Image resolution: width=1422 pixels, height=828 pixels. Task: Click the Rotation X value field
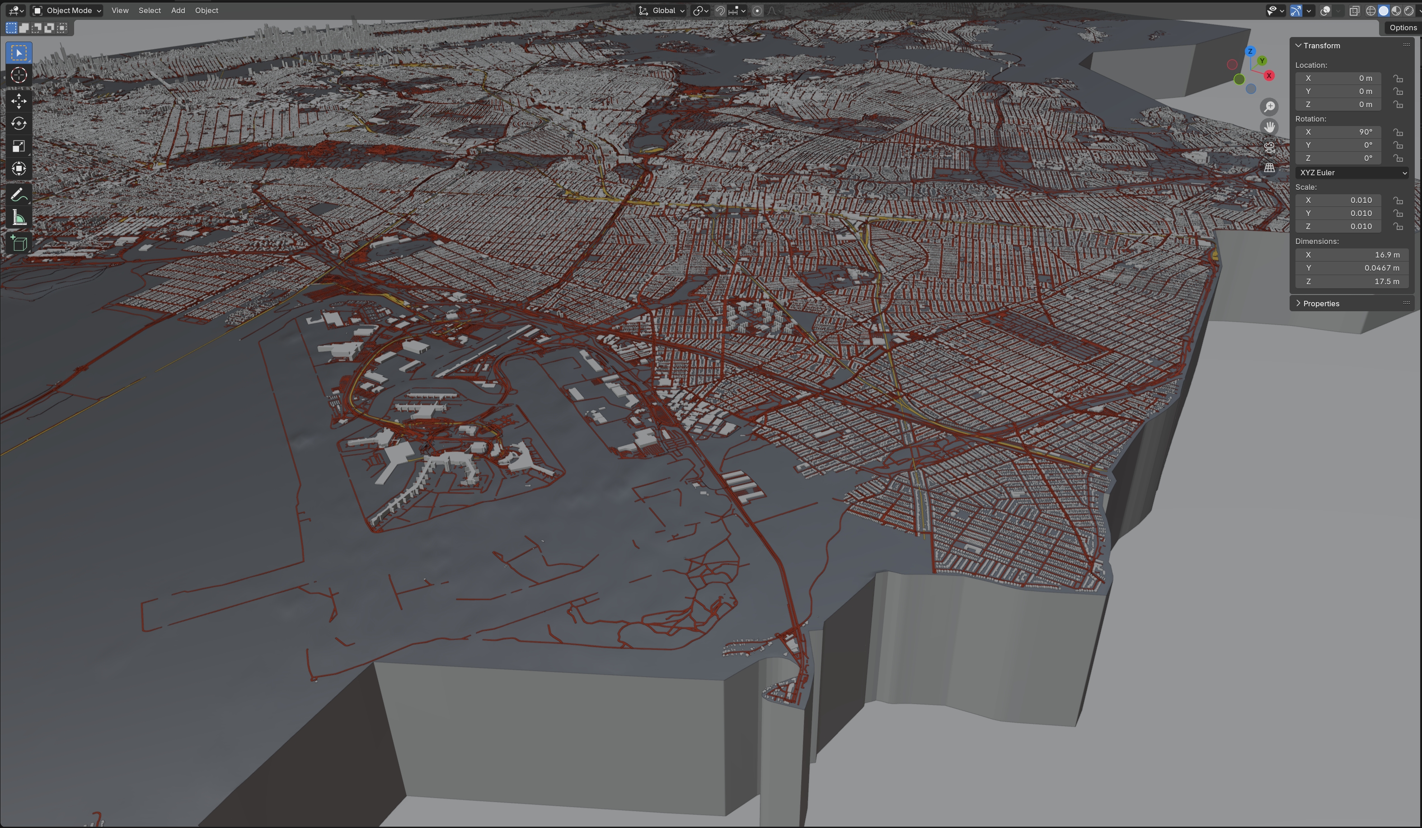coord(1338,132)
